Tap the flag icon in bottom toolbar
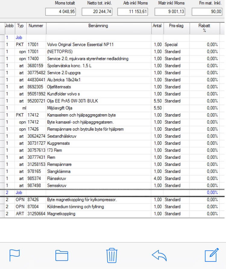226x269 pixels. [14, 255]
